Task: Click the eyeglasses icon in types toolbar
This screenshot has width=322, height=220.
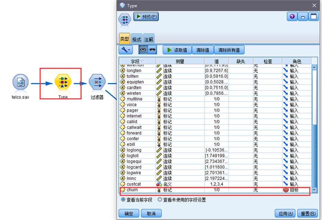Action: pos(143,49)
